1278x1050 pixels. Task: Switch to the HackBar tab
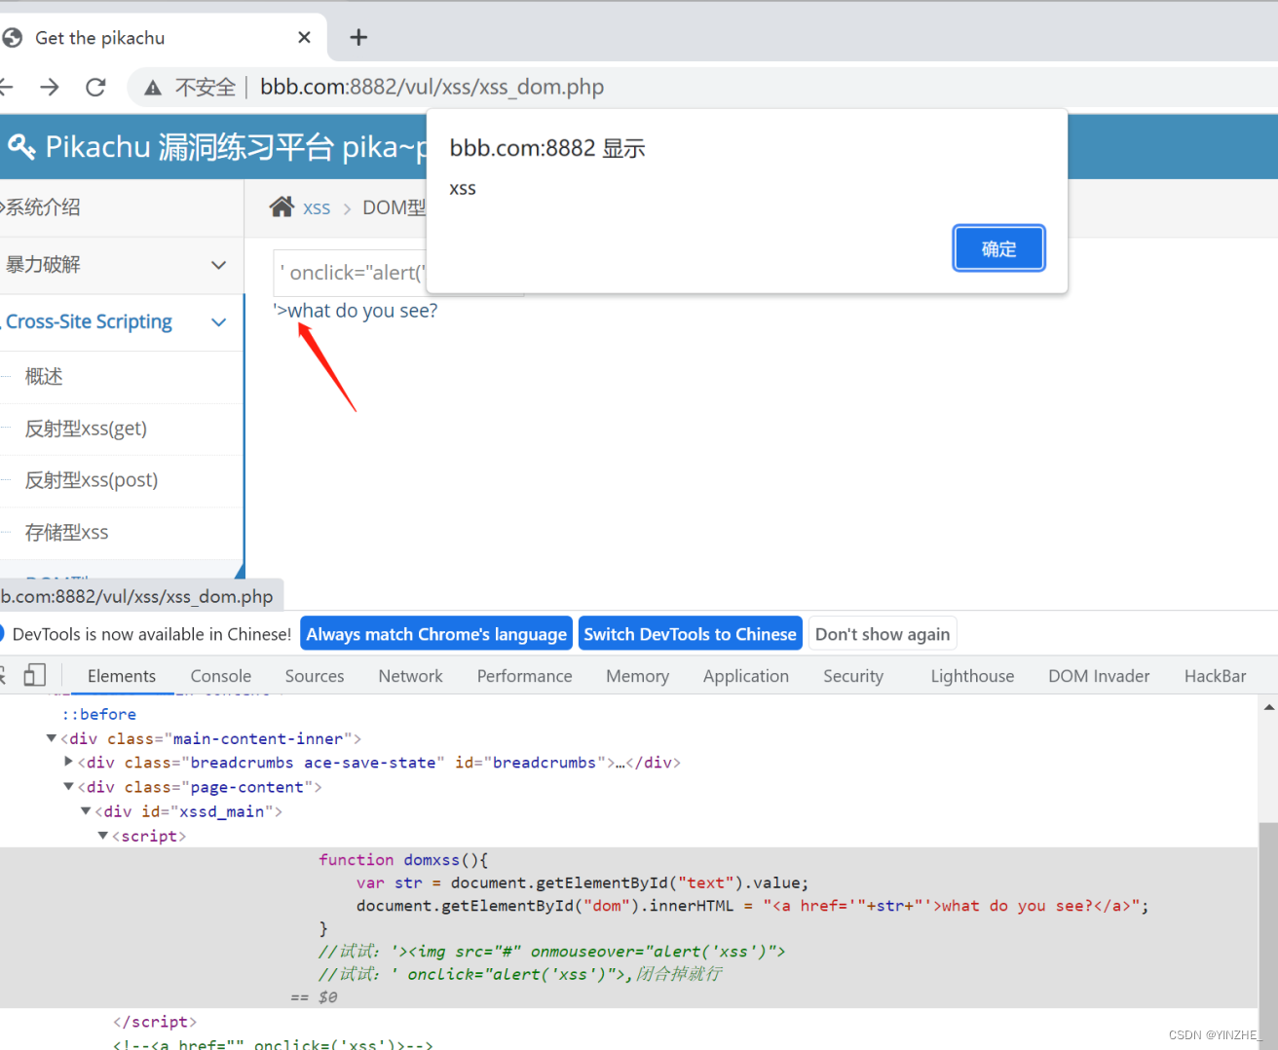coord(1215,676)
